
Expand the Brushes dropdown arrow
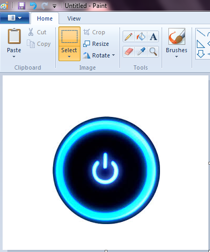coord(176,57)
